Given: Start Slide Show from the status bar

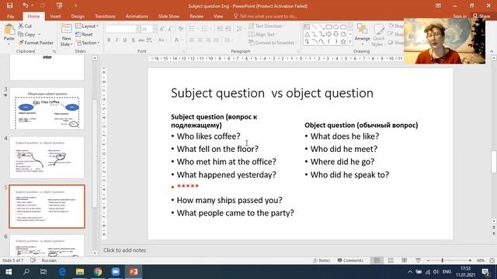Looking at the screenshot, I should coord(418,260).
